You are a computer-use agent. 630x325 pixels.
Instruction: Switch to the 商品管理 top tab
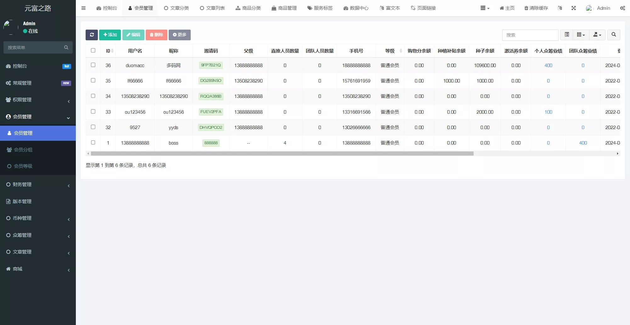point(284,8)
